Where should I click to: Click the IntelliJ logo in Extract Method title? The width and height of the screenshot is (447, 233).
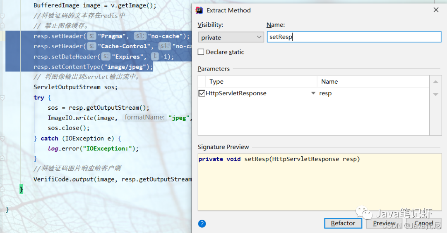pyautogui.click(x=199, y=10)
